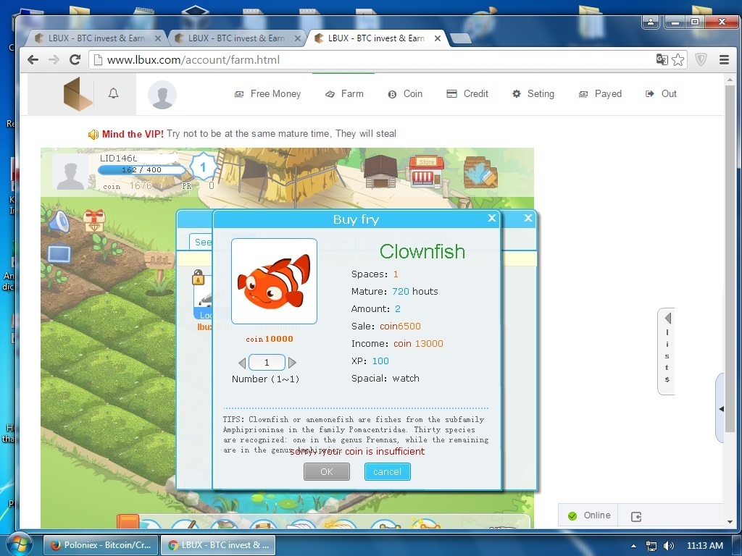This screenshot has width=742, height=556.
Task: Click Out to log out
Action: click(661, 93)
